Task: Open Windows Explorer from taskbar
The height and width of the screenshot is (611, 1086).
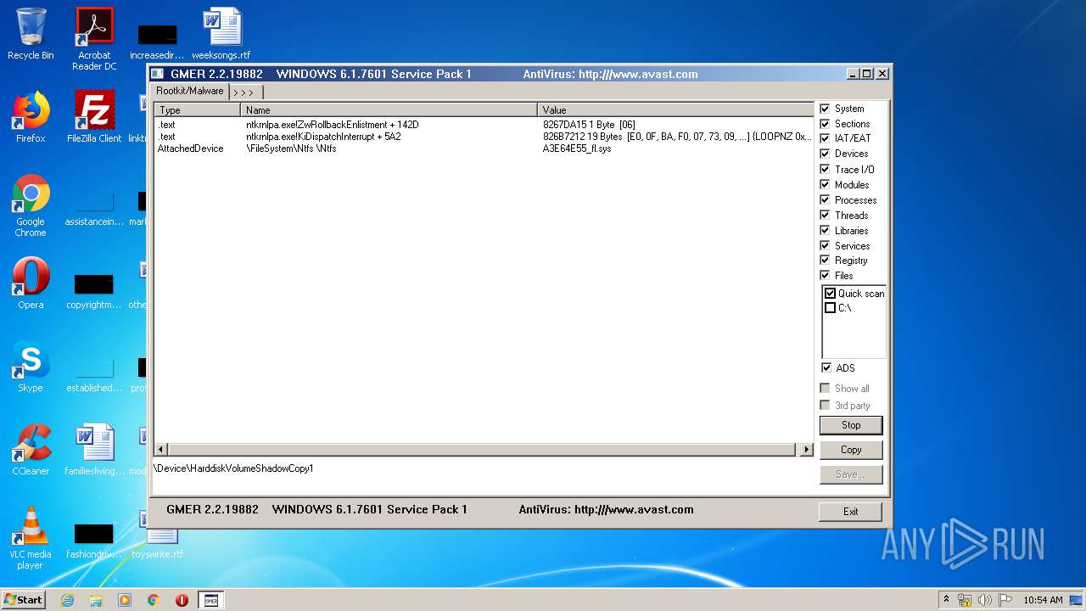Action: (x=96, y=600)
